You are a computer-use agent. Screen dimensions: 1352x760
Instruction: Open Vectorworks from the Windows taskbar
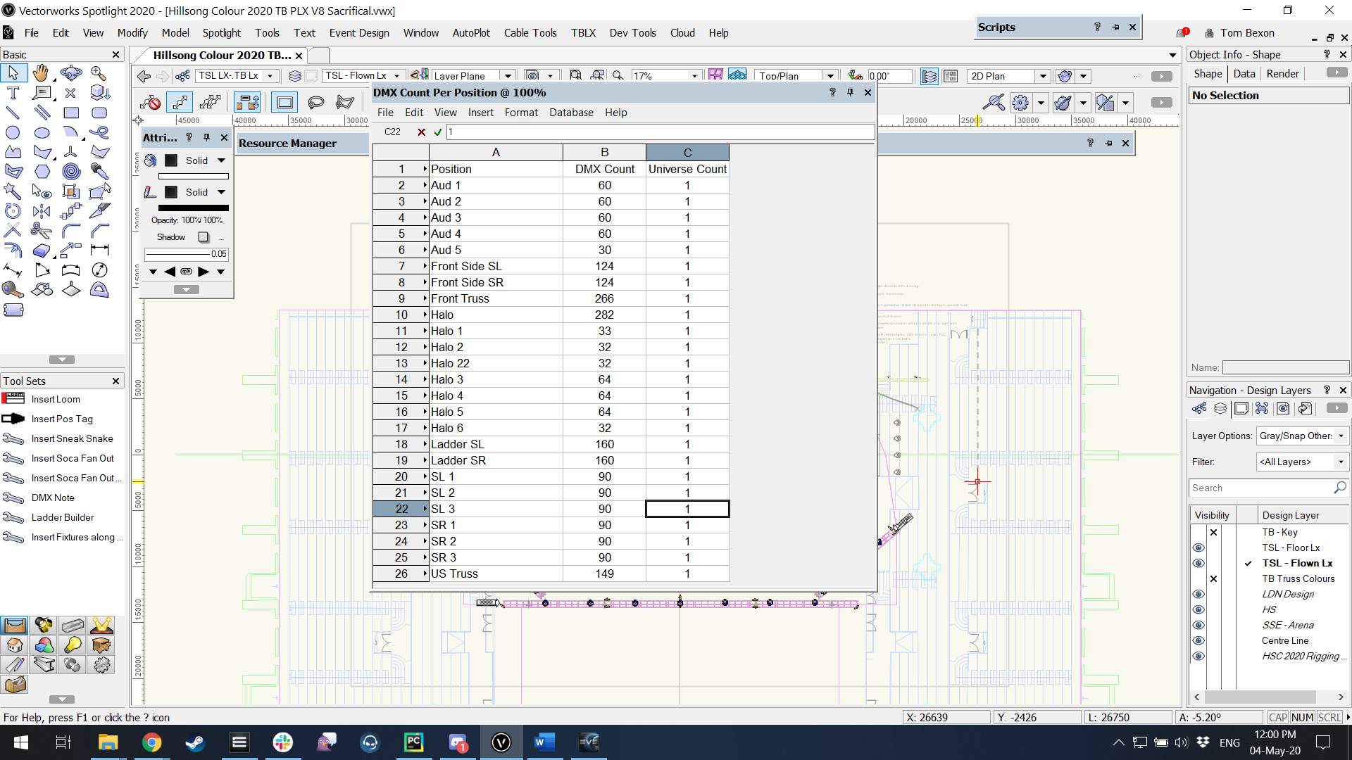click(501, 742)
